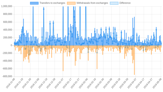Image resolution: width=163 pixels, height=92 pixels.
Task: Click the 2019-05-08 date label
Action: [157, 83]
